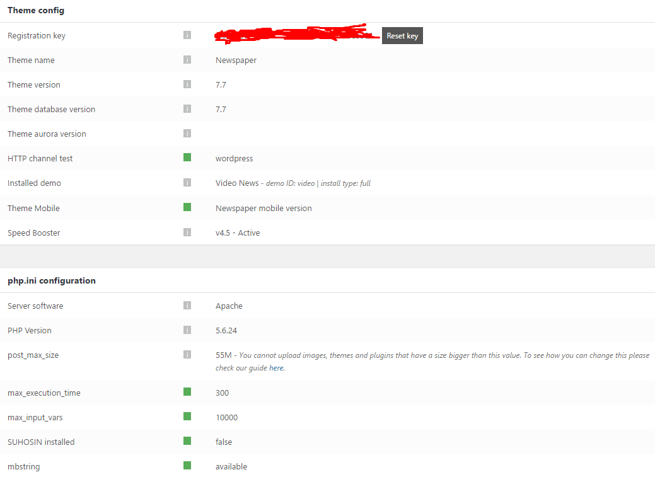Image resolution: width=655 pixels, height=477 pixels.
Task: Click the 'max_input_vars' label
Action: (35, 418)
